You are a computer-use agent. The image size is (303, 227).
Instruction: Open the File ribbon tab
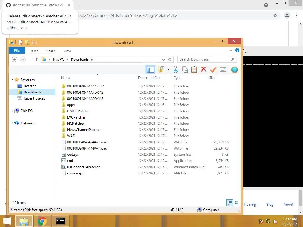click(17, 51)
